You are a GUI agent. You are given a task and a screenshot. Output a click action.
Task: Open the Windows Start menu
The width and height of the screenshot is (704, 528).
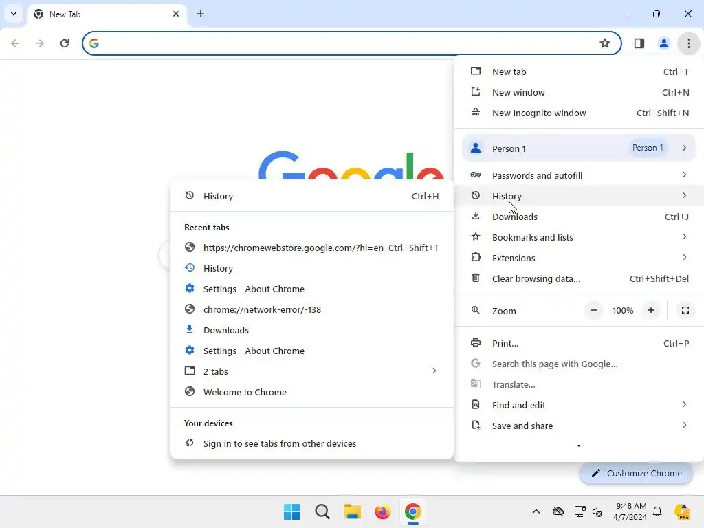(x=291, y=511)
